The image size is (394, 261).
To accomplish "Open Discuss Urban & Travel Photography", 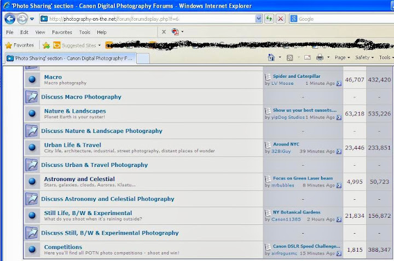I will point(95,165).
